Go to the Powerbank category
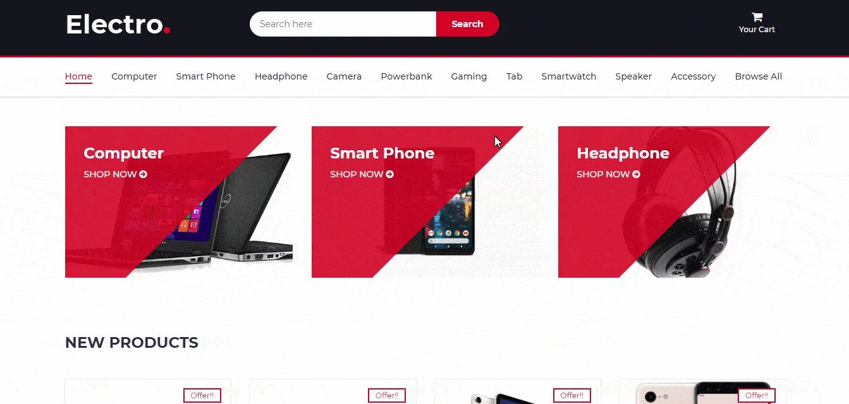Viewport: 849px width, 404px height. click(406, 76)
